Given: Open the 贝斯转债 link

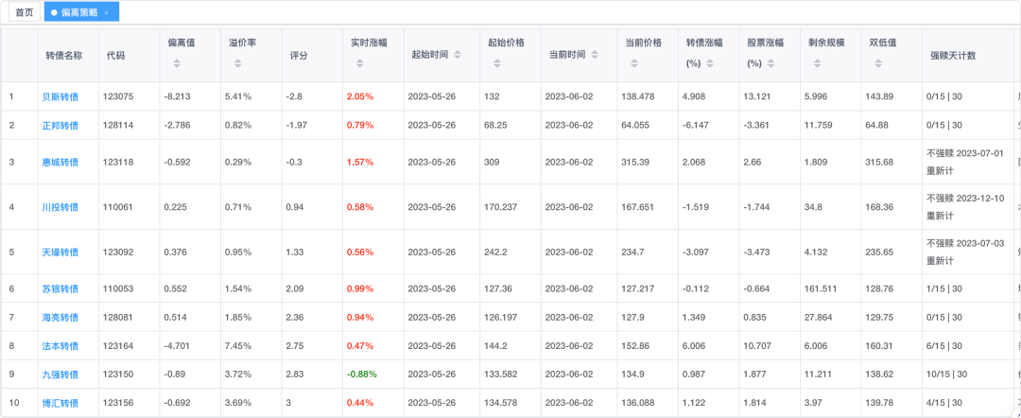Looking at the screenshot, I should pyautogui.click(x=60, y=96).
